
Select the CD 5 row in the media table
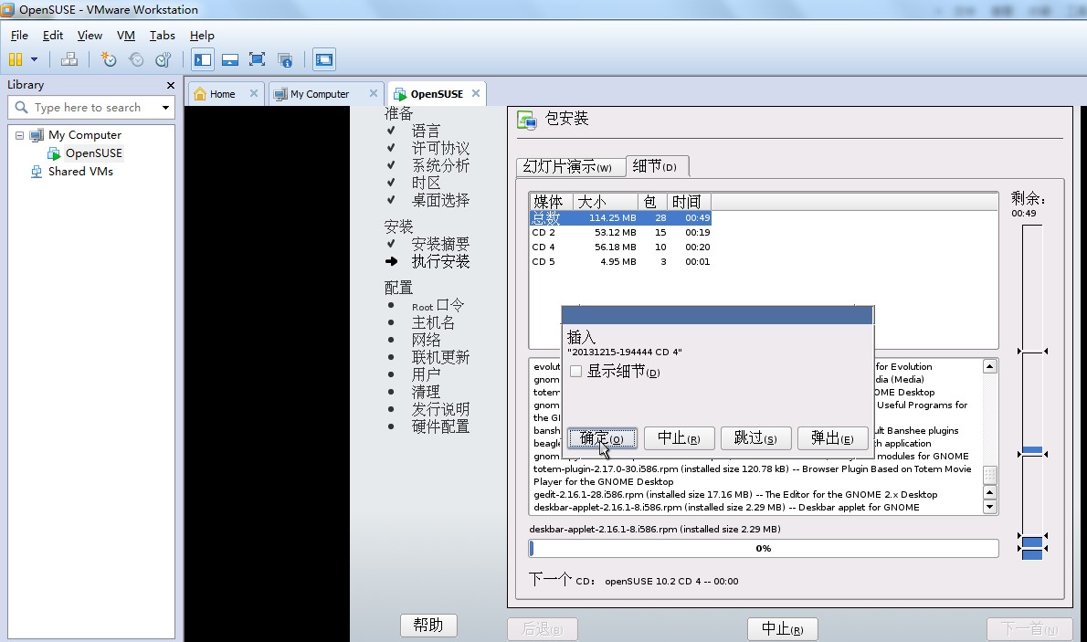[x=620, y=261]
